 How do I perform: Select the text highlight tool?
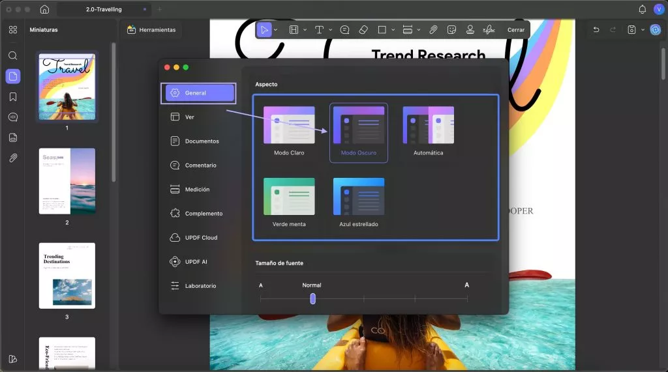pos(294,30)
